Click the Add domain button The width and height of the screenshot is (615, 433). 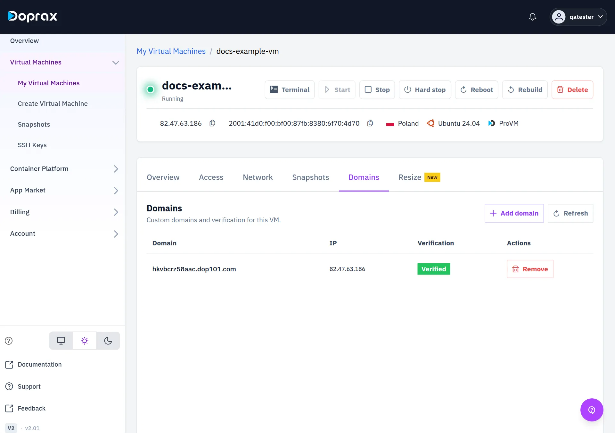click(514, 213)
